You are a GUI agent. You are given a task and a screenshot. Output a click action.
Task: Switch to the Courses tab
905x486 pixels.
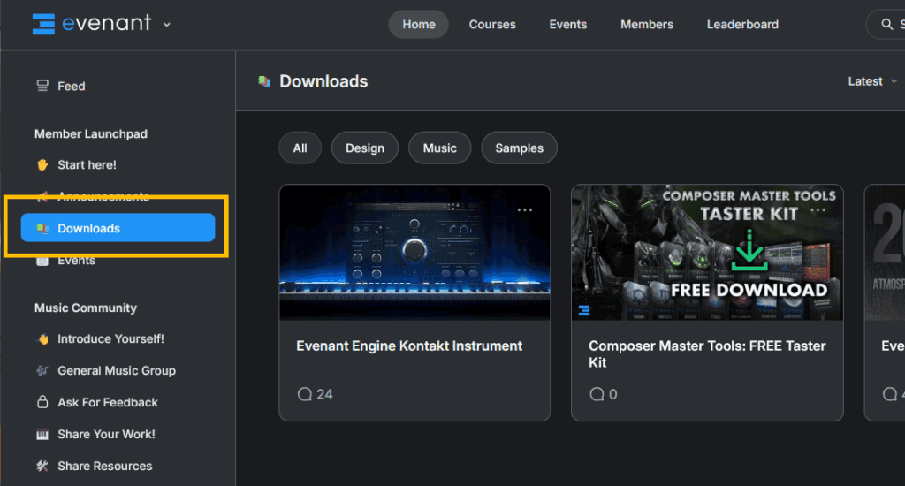(x=492, y=25)
